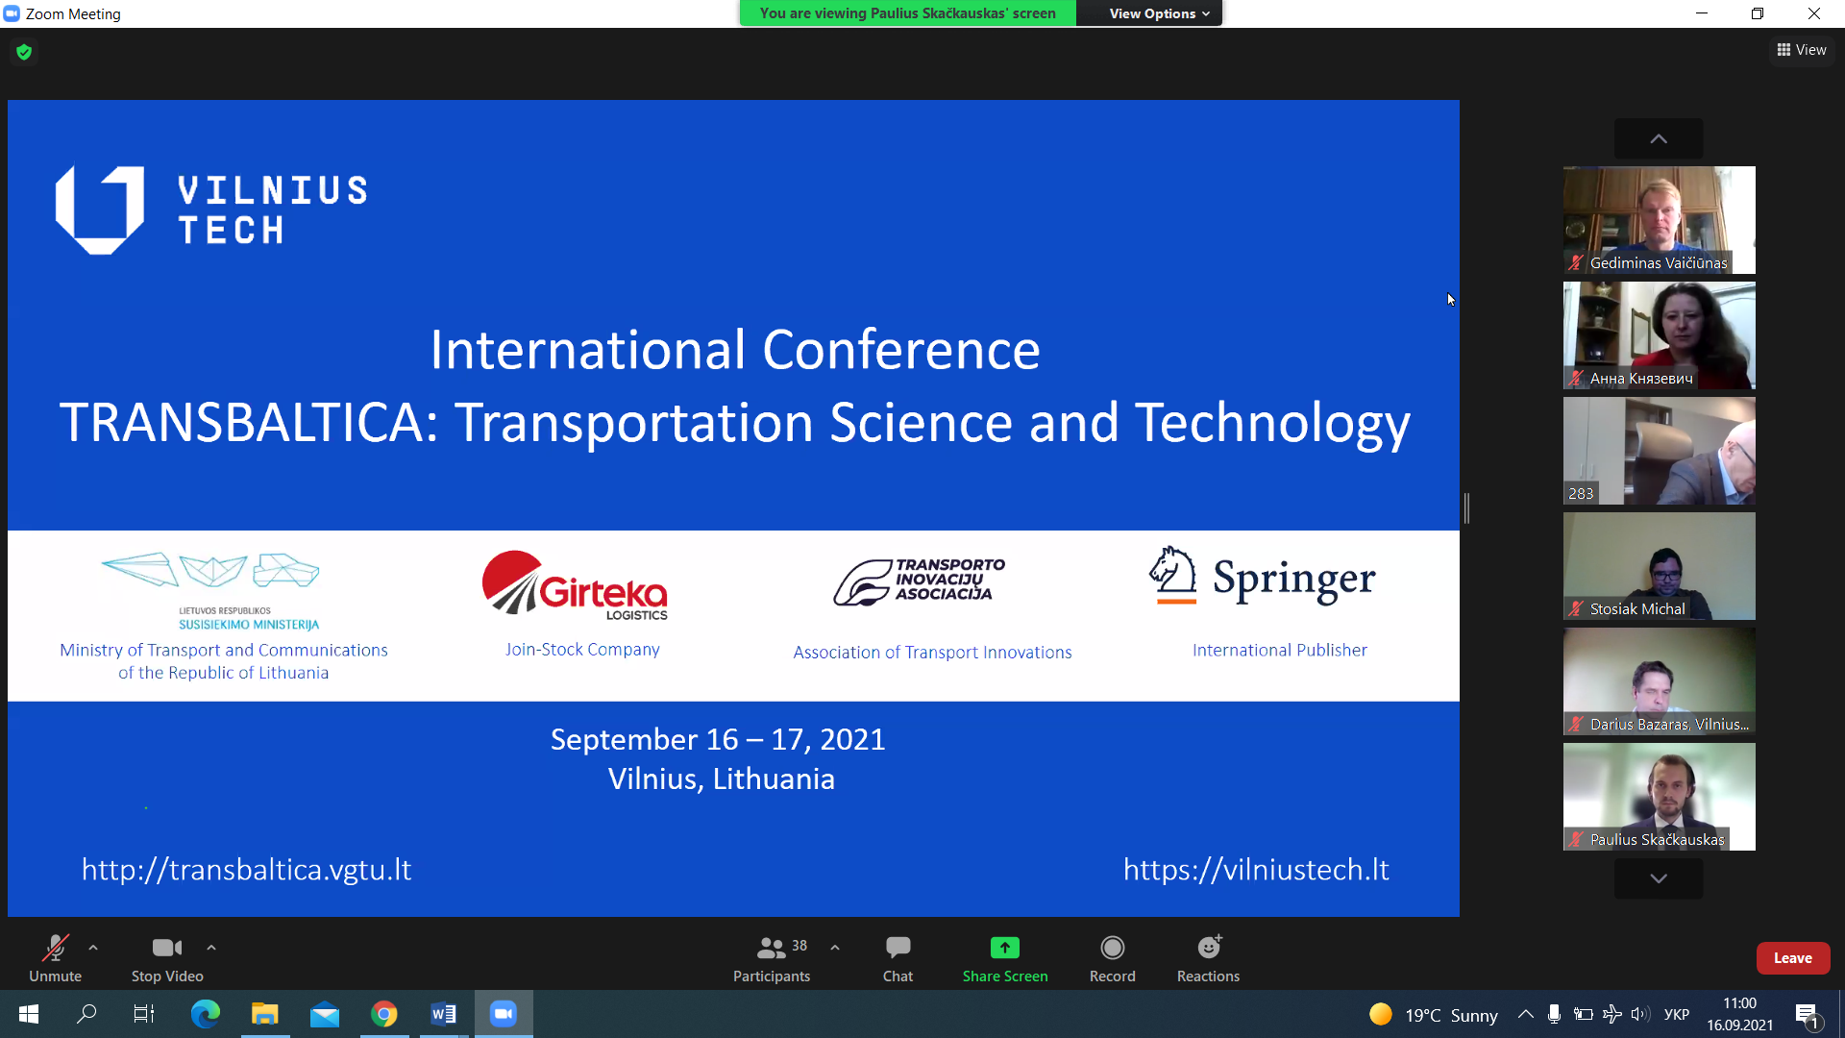Open the volume control in the system tray
1845x1038 pixels.
[1640, 1014]
